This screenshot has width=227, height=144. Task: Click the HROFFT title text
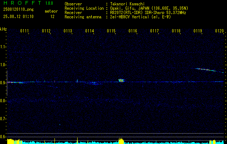22,3
